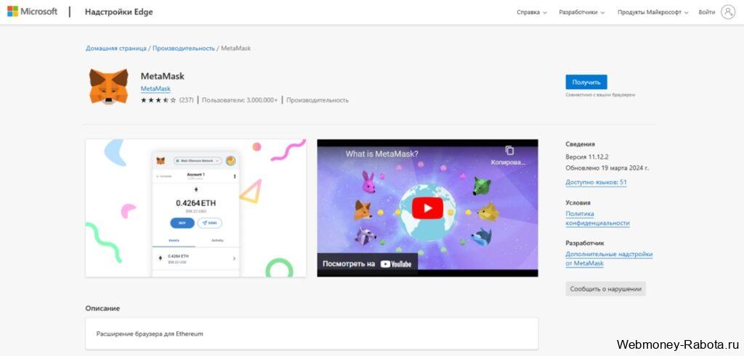Screen dimensions: 744x356
Task: Click the Производительность category next to rating
Action: click(x=318, y=100)
